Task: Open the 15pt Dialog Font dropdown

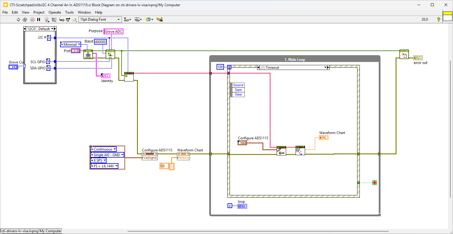Action: click(100, 19)
